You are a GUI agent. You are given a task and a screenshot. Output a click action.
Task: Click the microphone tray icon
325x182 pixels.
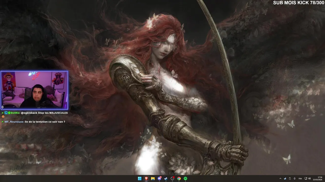coord(295,178)
